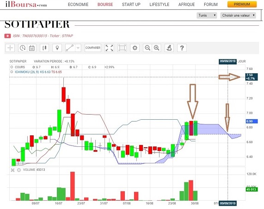Click the COURS settings gear icon
The image size is (264, 209).
click(x=12, y=67)
